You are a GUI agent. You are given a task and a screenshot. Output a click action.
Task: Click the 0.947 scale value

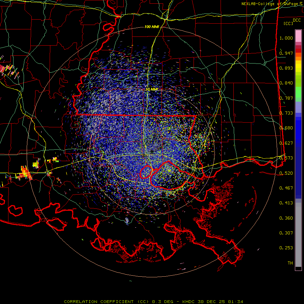pos(286,53)
